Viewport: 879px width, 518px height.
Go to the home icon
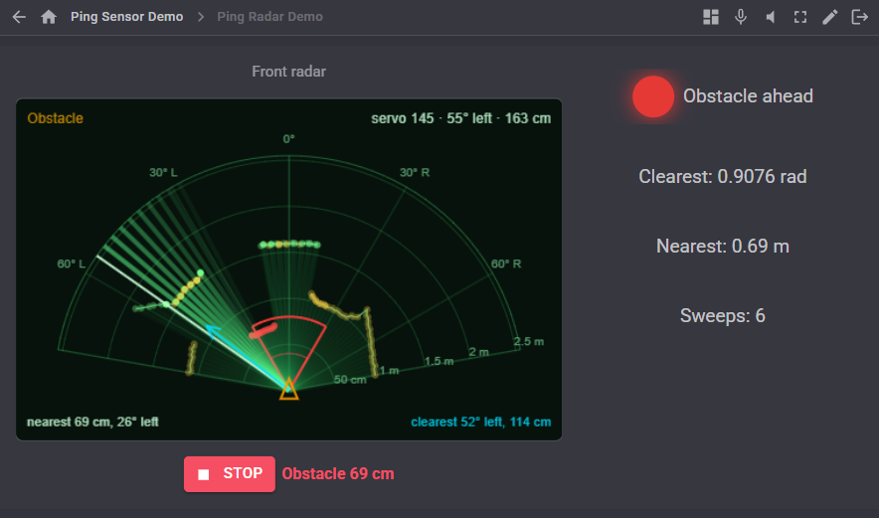point(49,17)
